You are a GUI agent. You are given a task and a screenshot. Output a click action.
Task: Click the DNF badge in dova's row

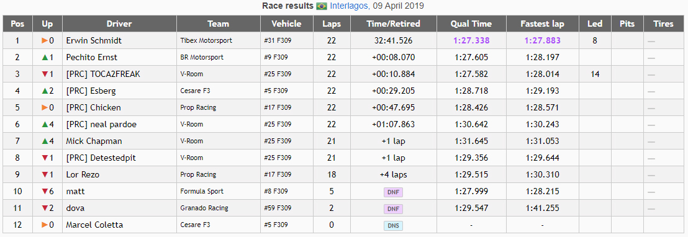click(393, 208)
